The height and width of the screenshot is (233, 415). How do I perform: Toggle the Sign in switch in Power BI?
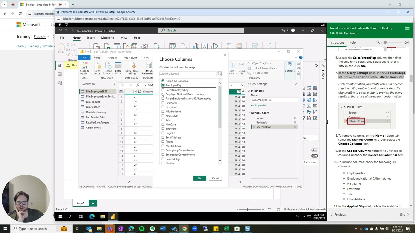(293, 30)
